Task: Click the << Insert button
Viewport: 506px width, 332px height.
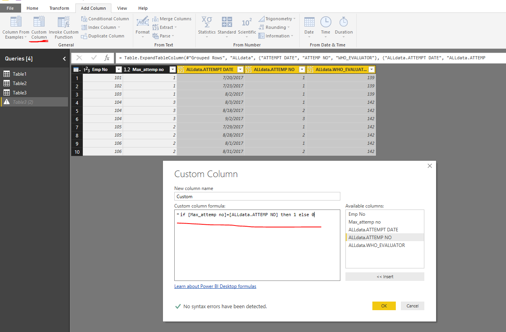Action: click(x=385, y=277)
